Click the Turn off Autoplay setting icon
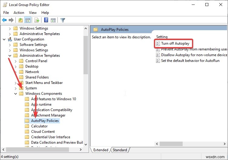The width and height of the screenshot is (228, 160). [158, 43]
